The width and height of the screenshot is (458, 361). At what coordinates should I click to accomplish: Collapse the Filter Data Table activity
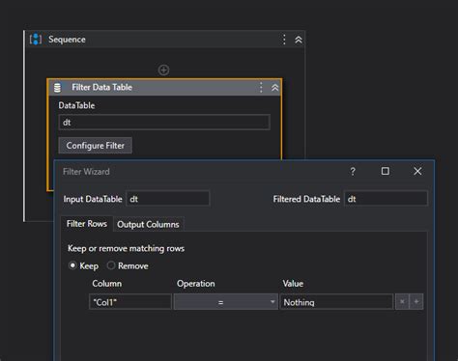pos(274,88)
